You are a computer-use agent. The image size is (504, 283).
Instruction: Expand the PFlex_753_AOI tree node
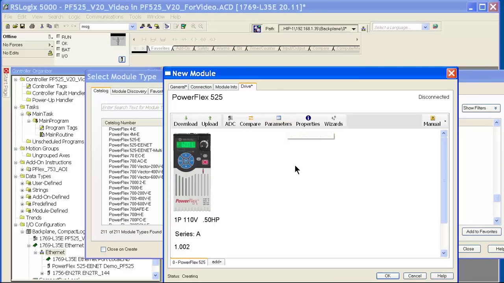tap(22, 169)
